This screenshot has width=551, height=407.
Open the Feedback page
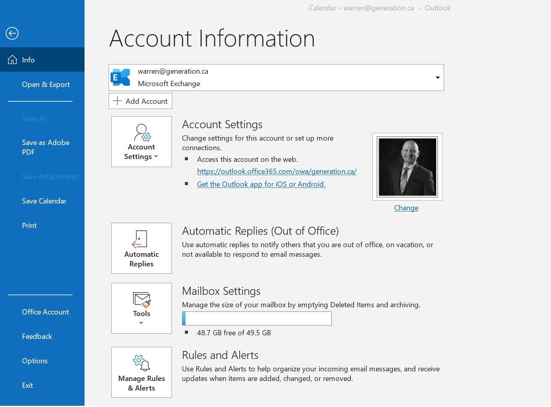[37, 336]
